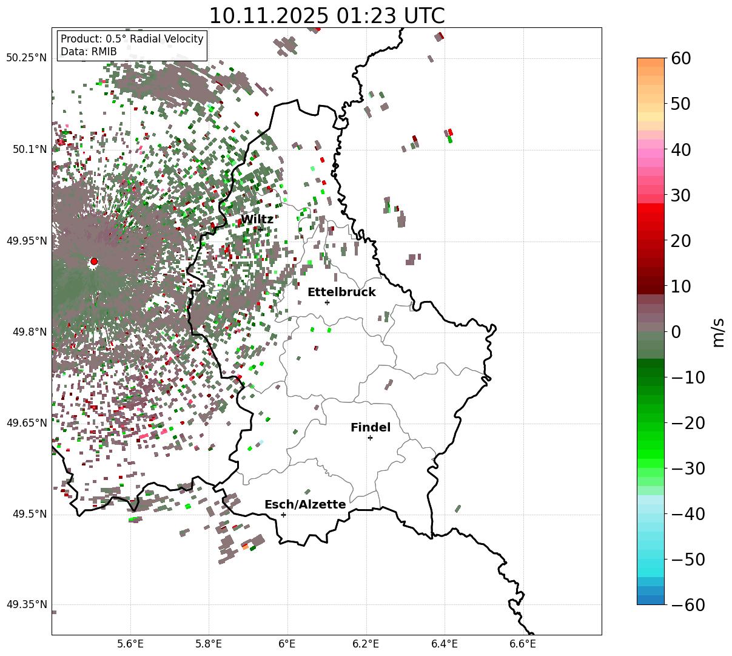The width and height of the screenshot is (732, 656).
Task: Click the 5.6°E longitude label
Action: click(x=130, y=644)
